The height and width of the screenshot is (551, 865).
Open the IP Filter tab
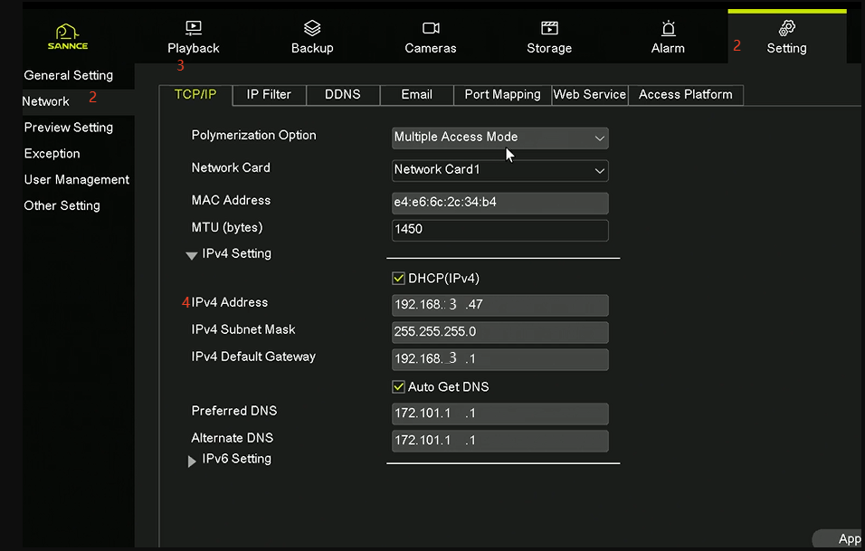(x=269, y=94)
